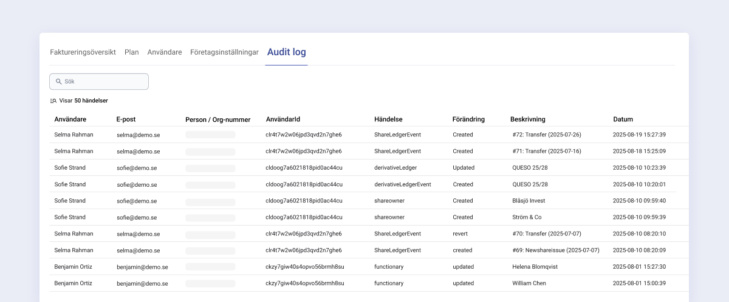Click the AnvändarId column header
Screen dimensions: 729x302
pyautogui.click(x=283, y=119)
